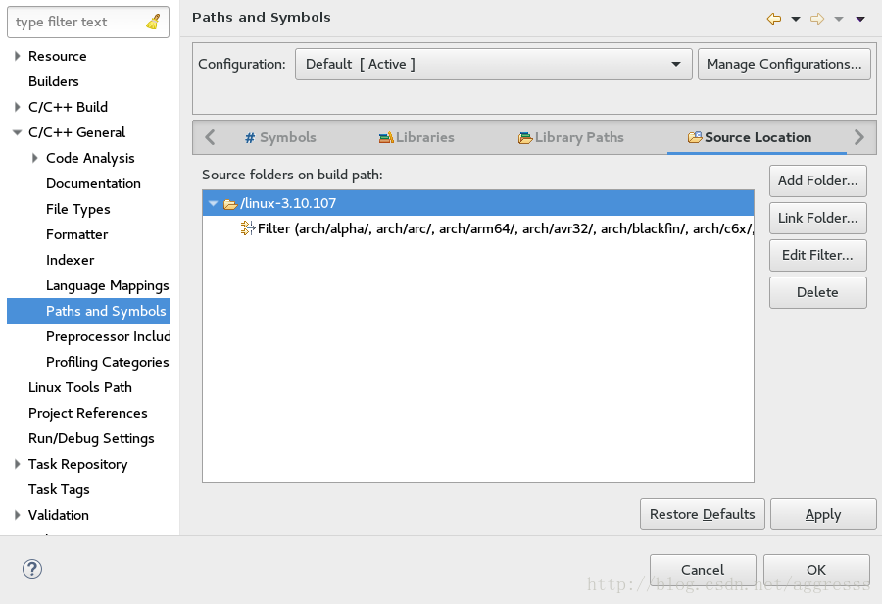Click the Link Folder button

[x=818, y=218]
